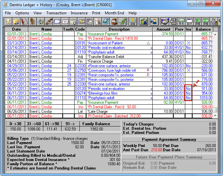223x176 pixels.
Task: Click the TX calculator icon
Action: click(214, 22)
